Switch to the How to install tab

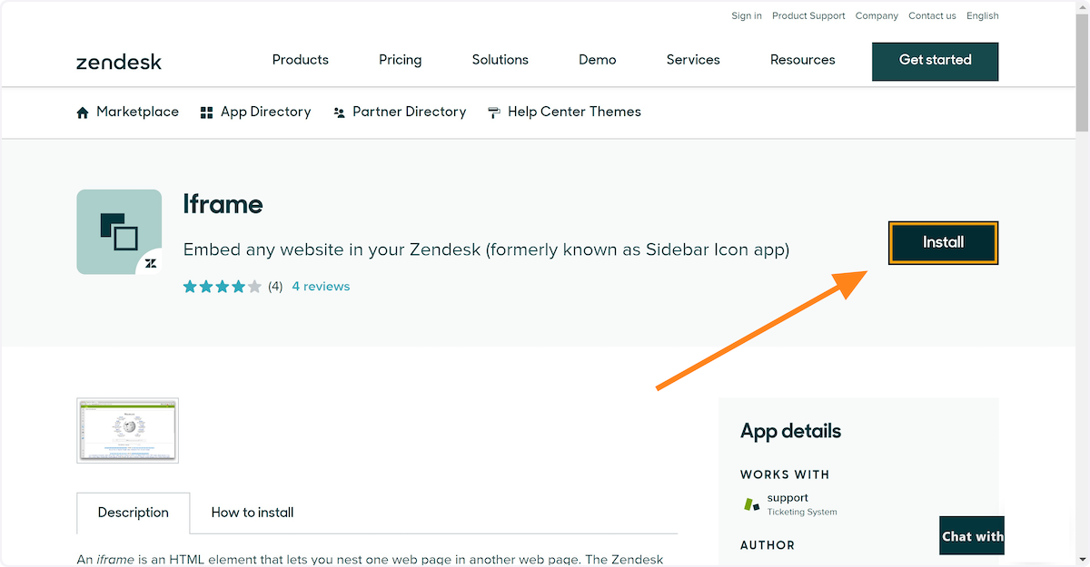[x=253, y=513]
